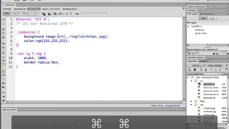Switch to Ontwerp design view

(26, 14)
